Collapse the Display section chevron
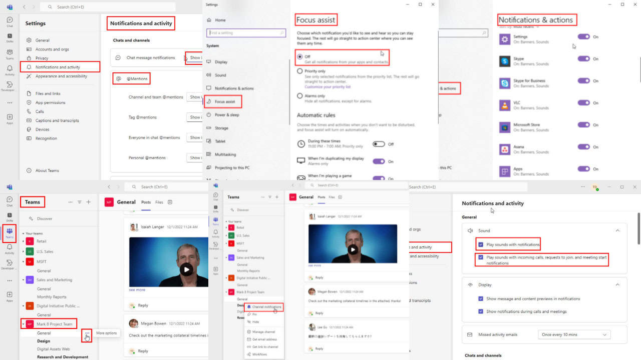The image size is (641, 360). pyautogui.click(x=617, y=284)
